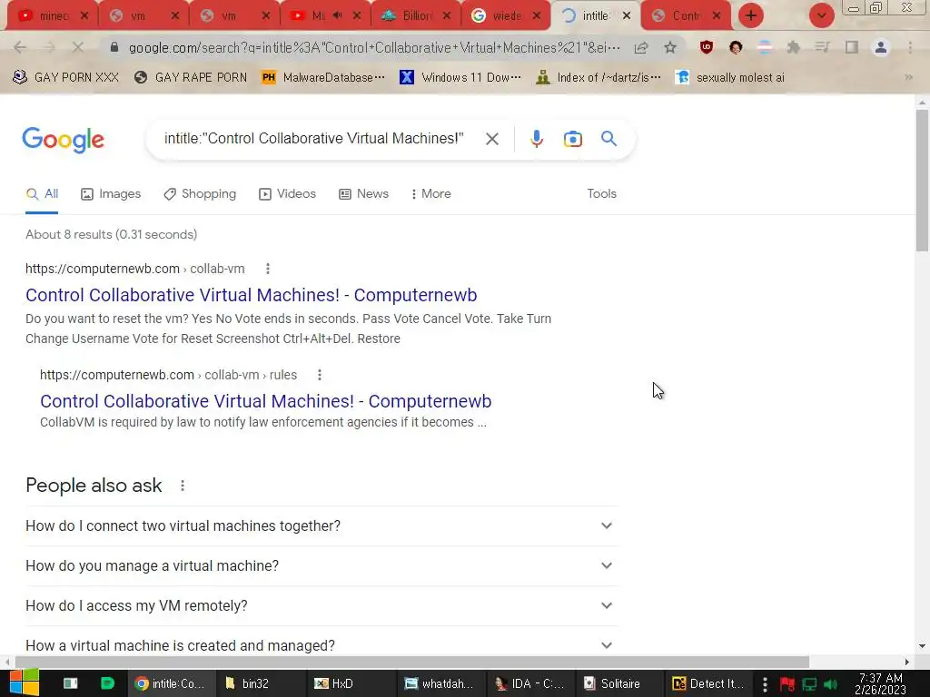The height and width of the screenshot is (697, 930).
Task: Show hidden system tray icons
Action: pos(765,684)
